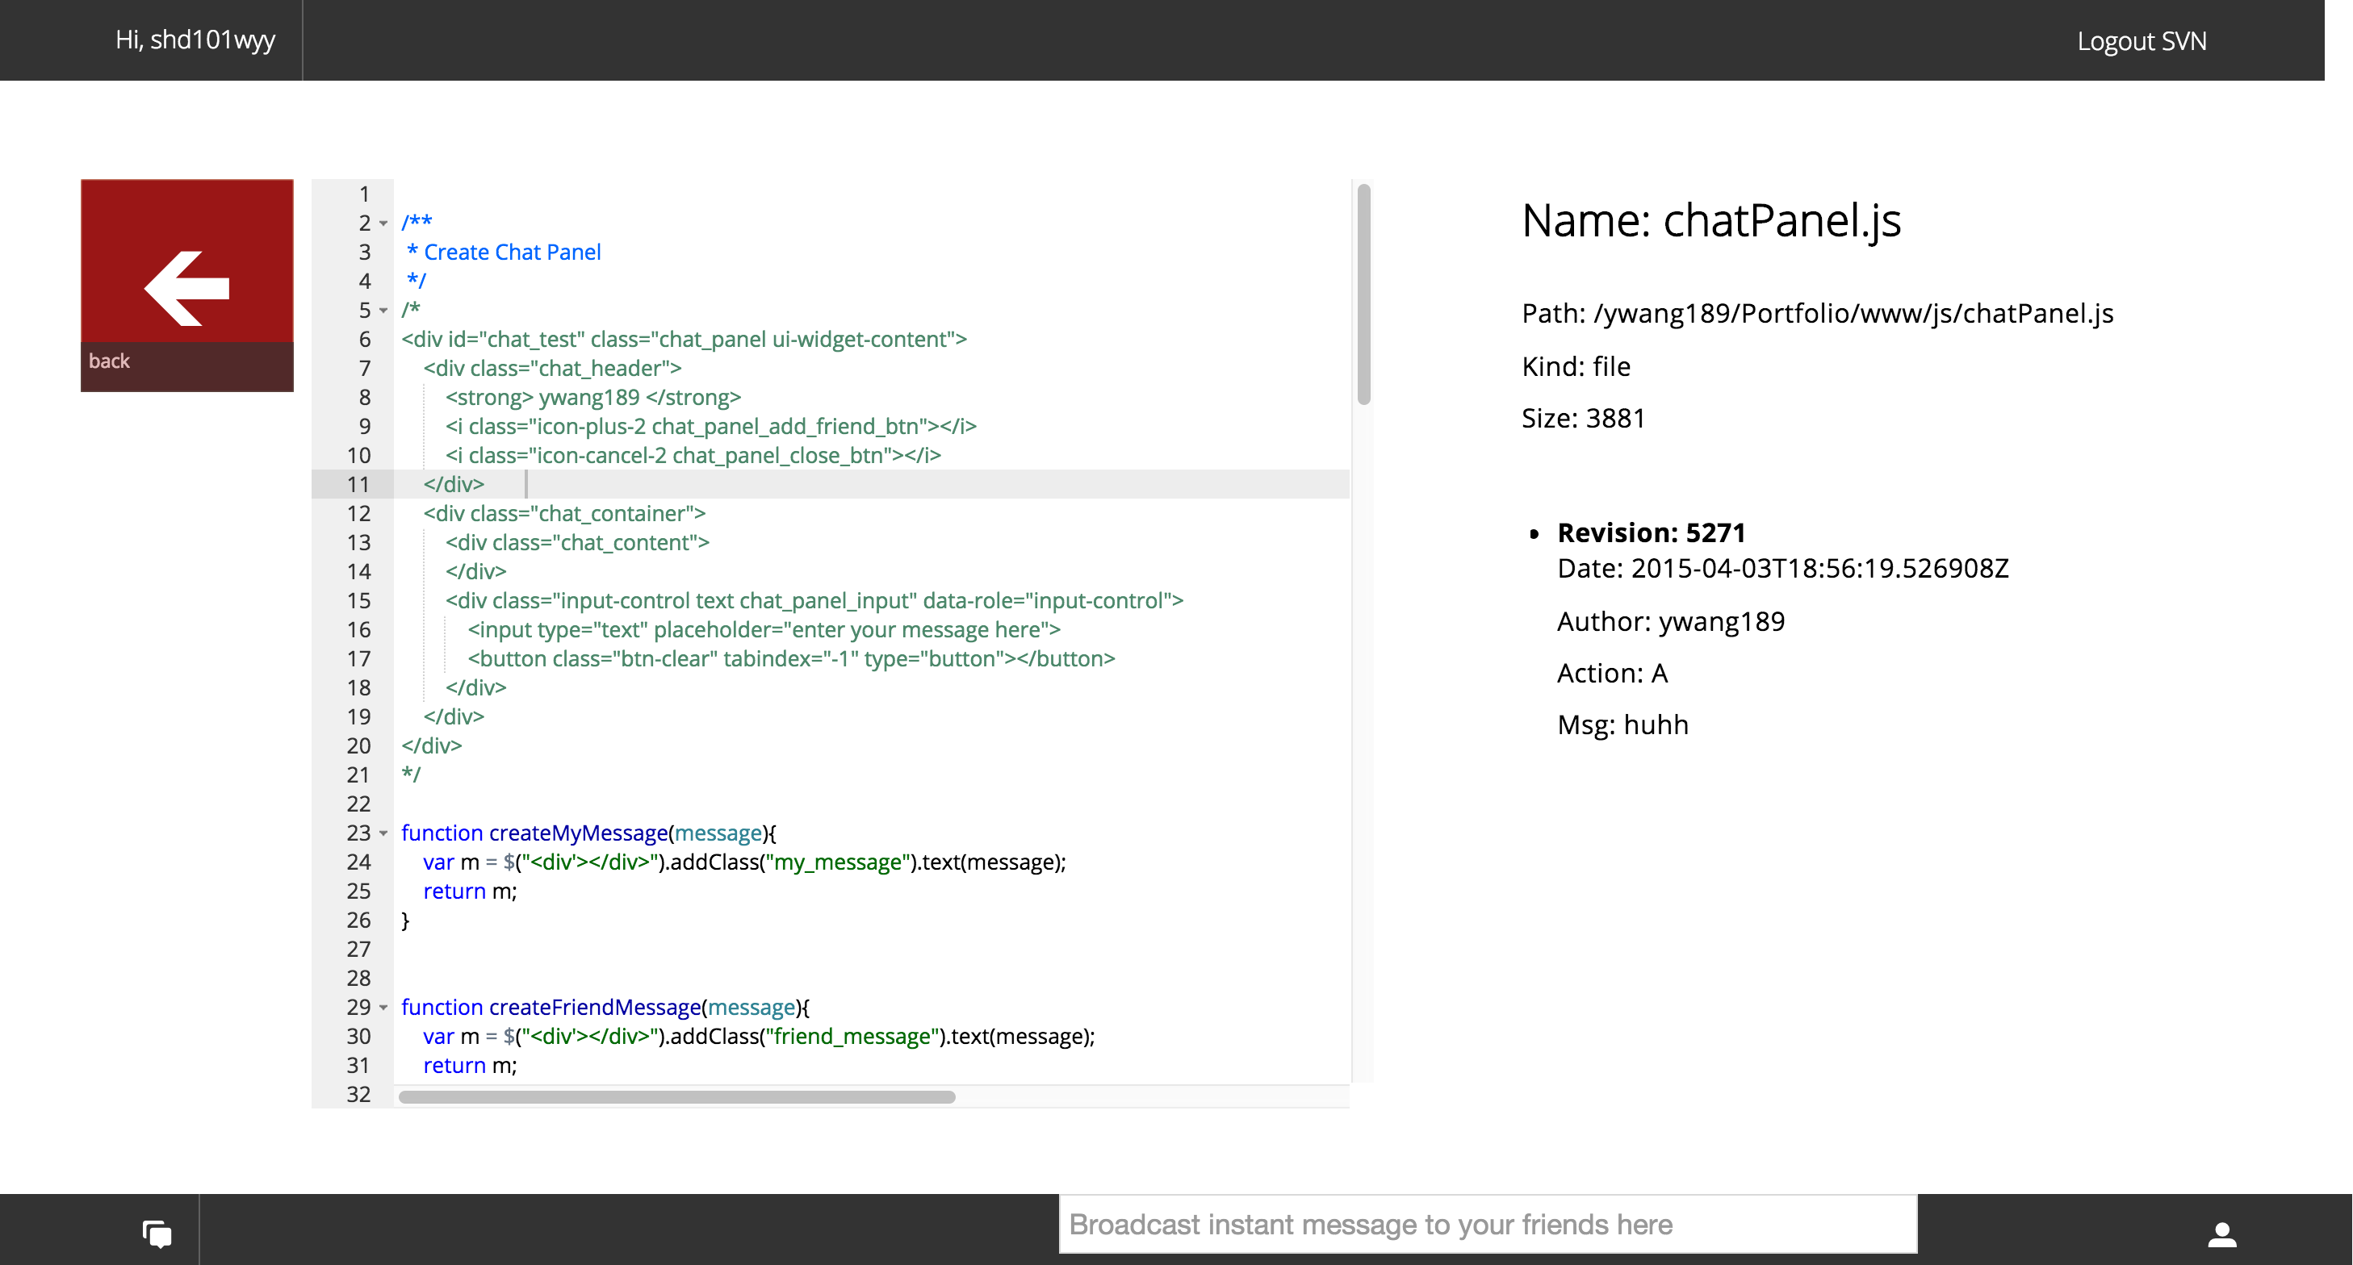Click 'Action: A' text
The image size is (2353, 1265).
[x=1612, y=674]
